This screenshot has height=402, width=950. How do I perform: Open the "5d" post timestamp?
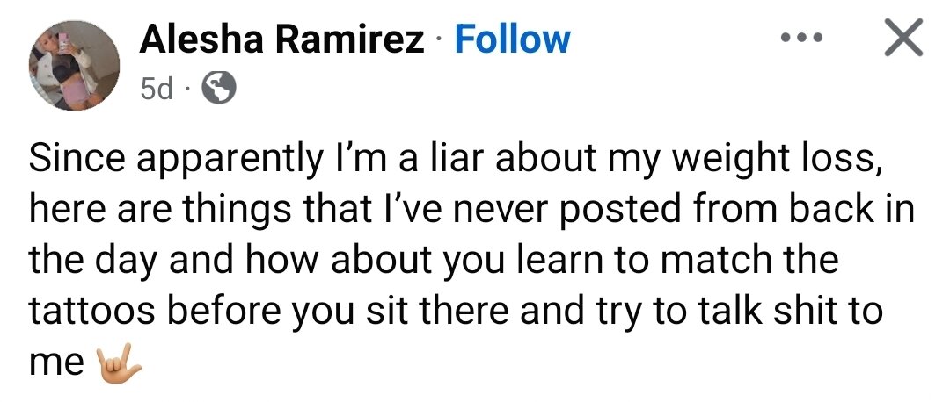tap(157, 88)
